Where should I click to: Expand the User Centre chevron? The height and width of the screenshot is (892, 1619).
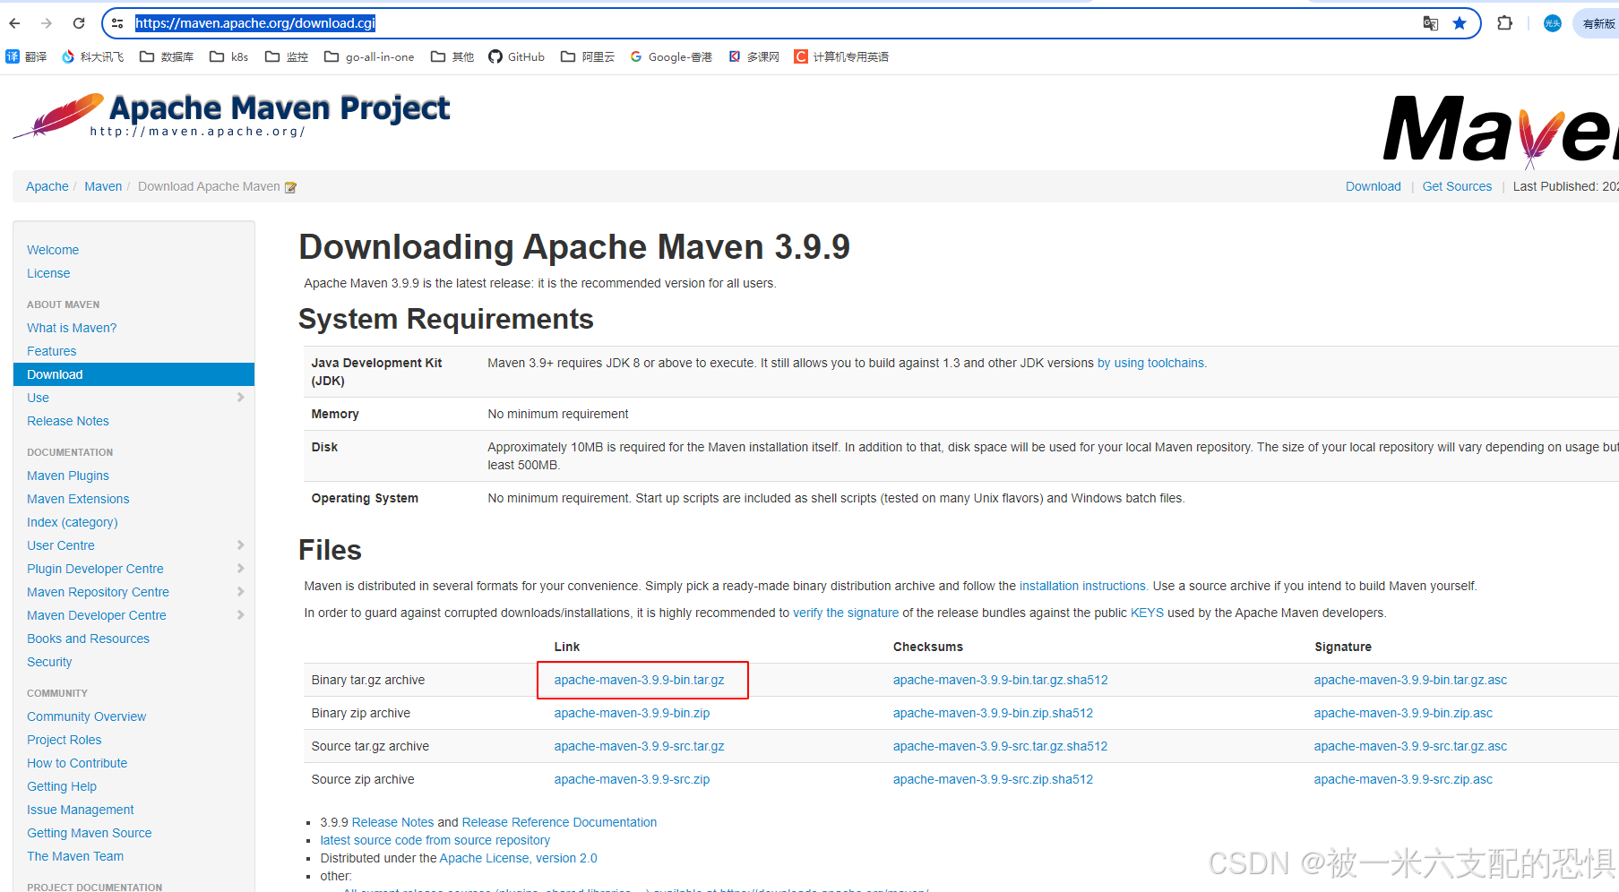pyautogui.click(x=240, y=545)
